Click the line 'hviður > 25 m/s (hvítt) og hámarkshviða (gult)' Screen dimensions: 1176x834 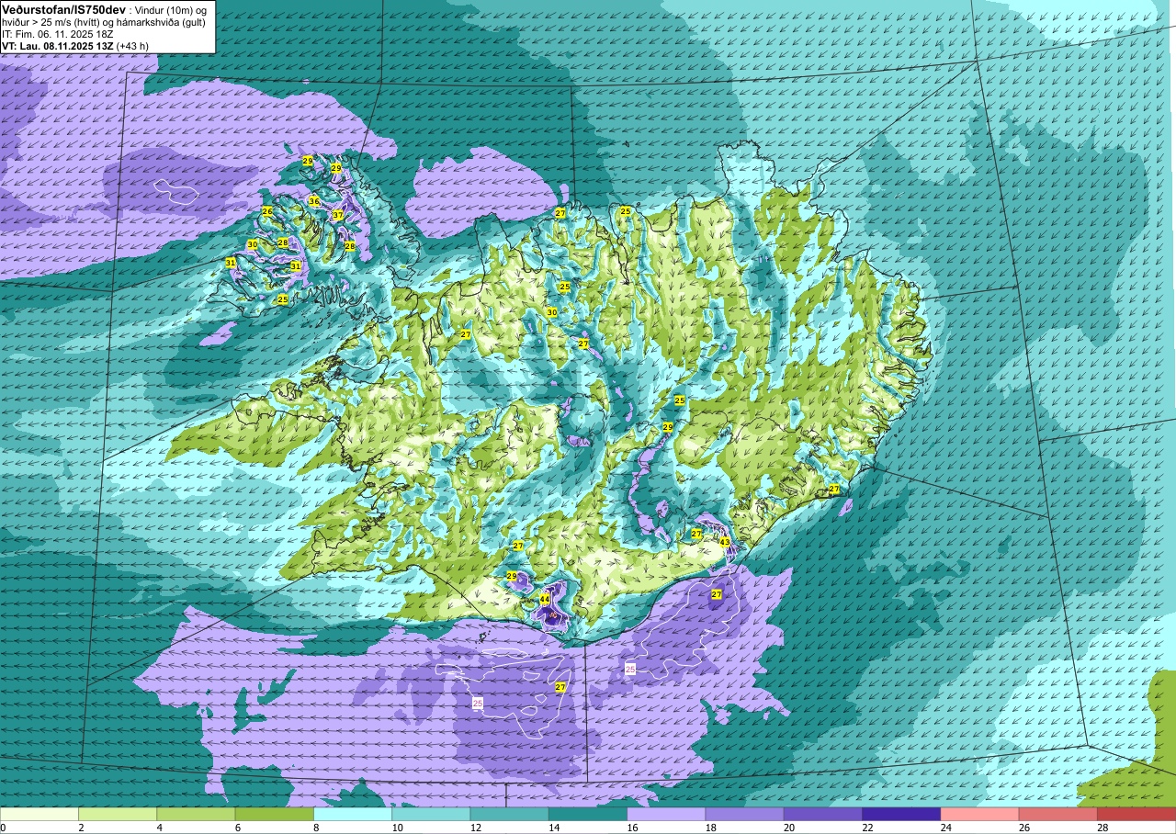coord(104,21)
